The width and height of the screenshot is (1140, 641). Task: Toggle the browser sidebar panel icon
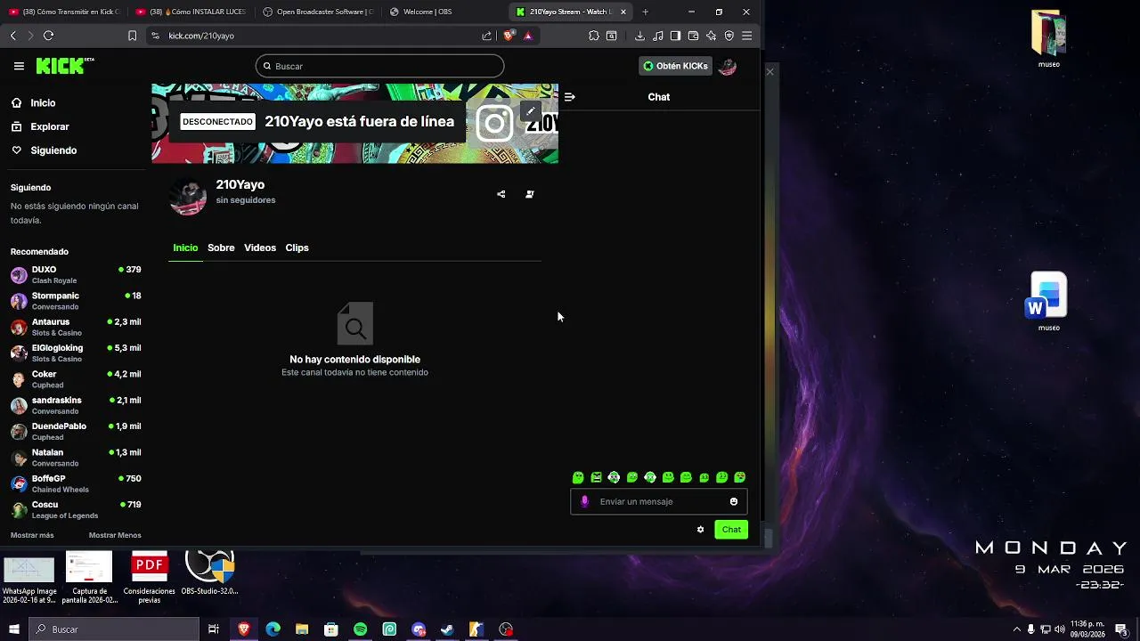pyautogui.click(x=676, y=36)
